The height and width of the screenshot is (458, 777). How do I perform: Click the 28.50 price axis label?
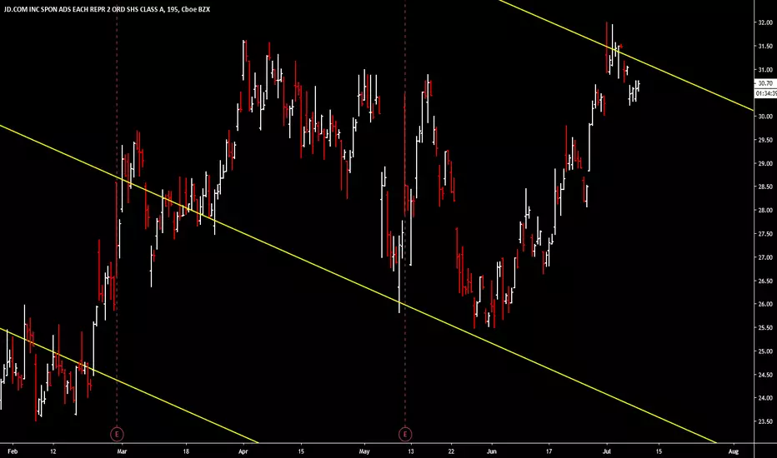[765, 187]
